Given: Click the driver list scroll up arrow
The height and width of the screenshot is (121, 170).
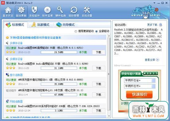Looking at the screenshot, I should tap(109, 36).
